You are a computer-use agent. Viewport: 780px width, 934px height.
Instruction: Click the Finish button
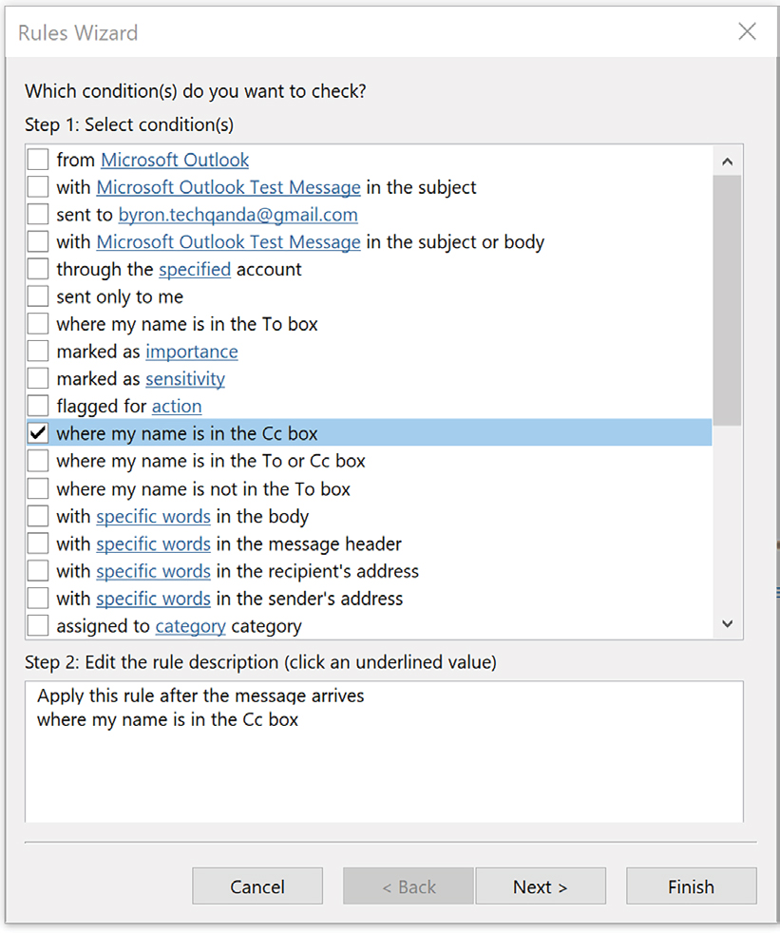[691, 886]
